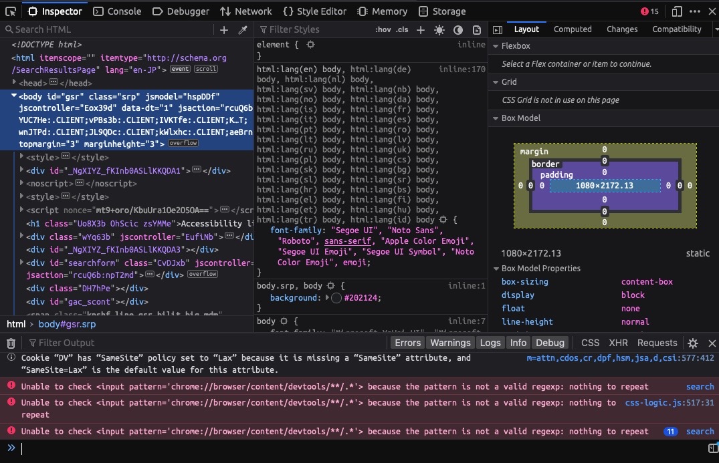Toggle the Requests console filter
The width and height of the screenshot is (719, 463).
[x=657, y=343]
